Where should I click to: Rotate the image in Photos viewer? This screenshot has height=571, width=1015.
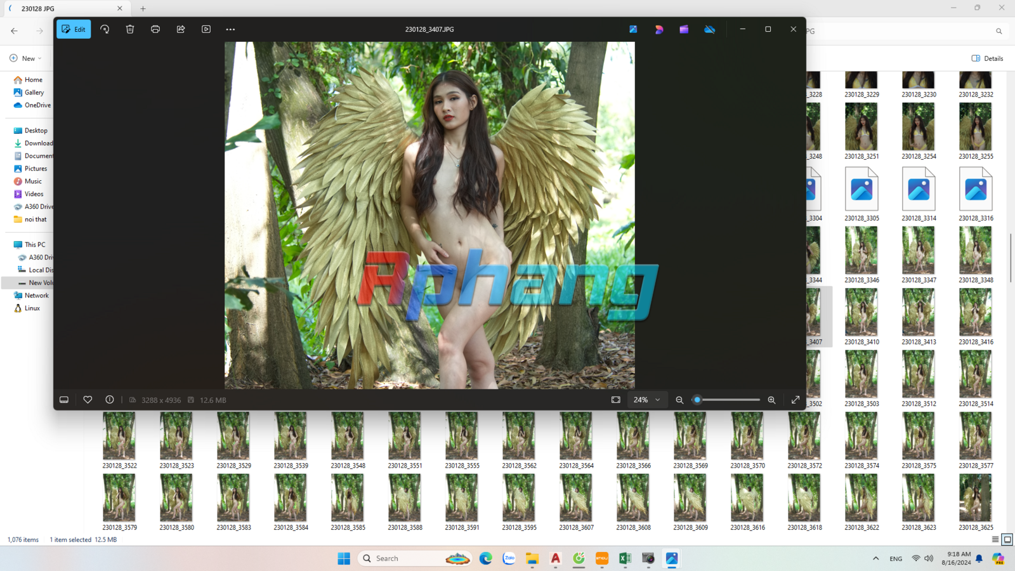[x=105, y=29]
